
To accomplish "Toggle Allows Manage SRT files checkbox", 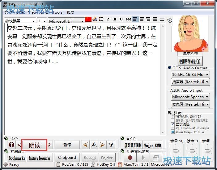I will [173, 132].
